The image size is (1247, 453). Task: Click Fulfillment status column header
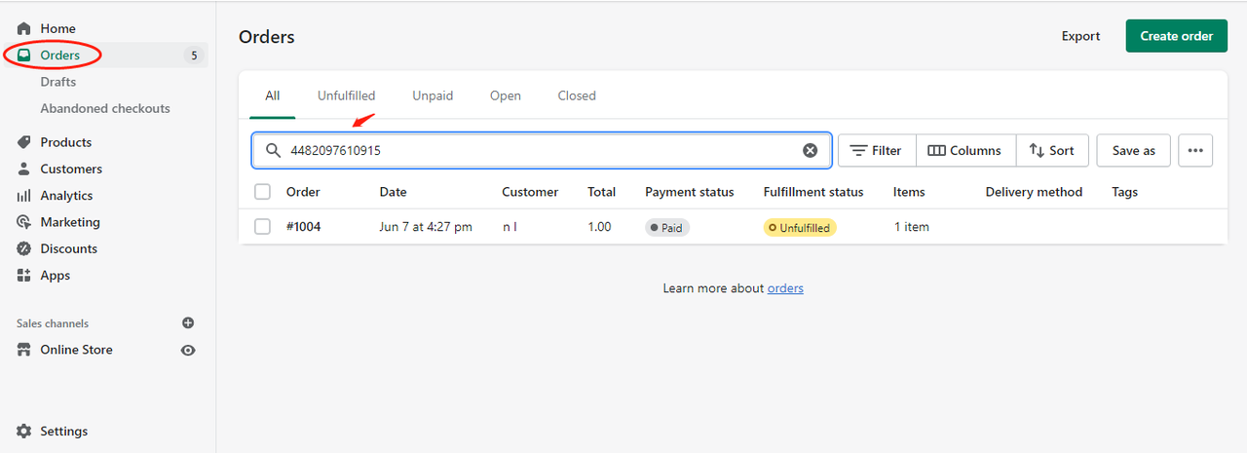(813, 192)
